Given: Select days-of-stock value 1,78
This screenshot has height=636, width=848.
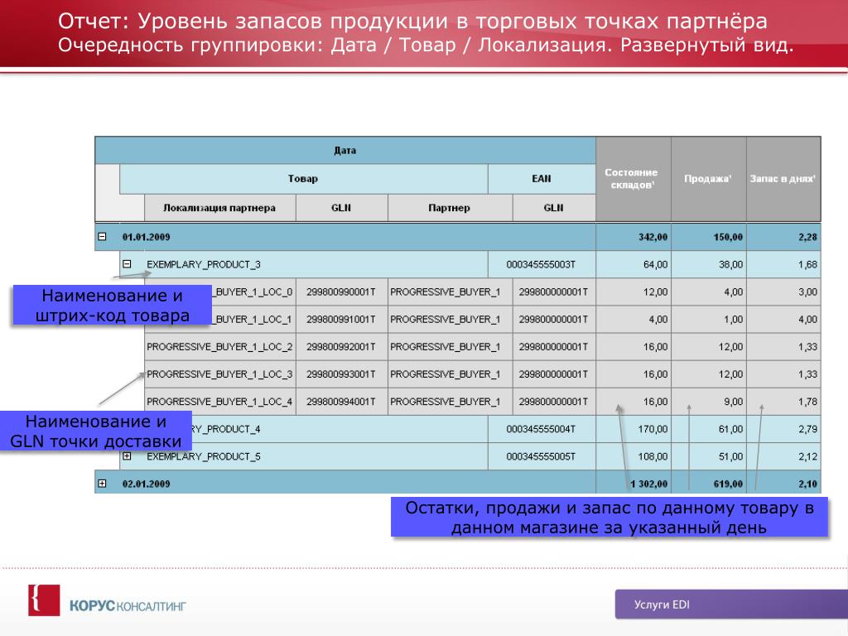Looking at the screenshot, I should (808, 402).
